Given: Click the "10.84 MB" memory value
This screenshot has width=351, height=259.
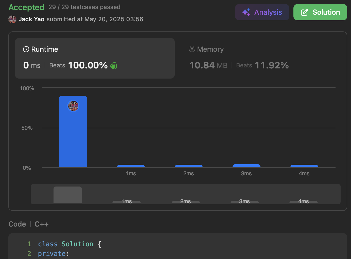Looking at the screenshot, I should (x=208, y=65).
